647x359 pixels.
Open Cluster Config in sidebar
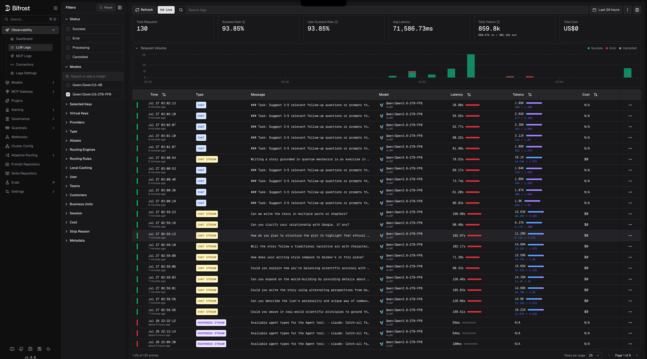pos(22,146)
